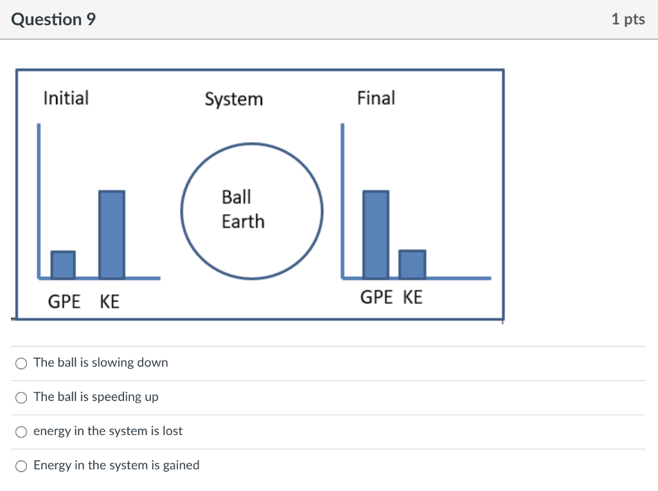Image resolution: width=658 pixels, height=491 pixels.
Task: Select radio button for "The ball is slowing down"
Action: coord(21,363)
